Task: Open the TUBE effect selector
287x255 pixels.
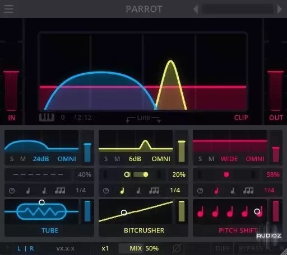Action: tap(50, 230)
